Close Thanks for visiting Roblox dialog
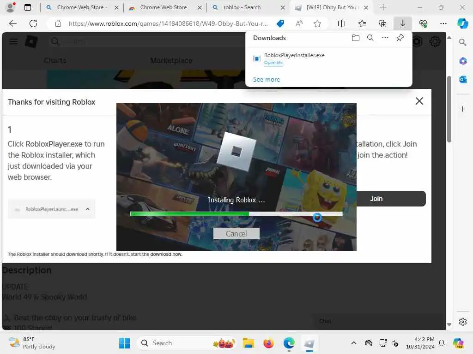Screen dimensions: 473x354 point(419,101)
